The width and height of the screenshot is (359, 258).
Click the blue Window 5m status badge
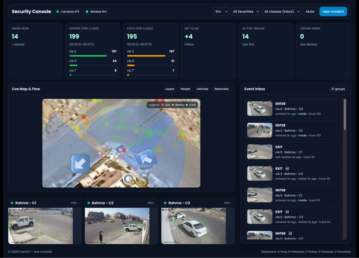(x=96, y=12)
